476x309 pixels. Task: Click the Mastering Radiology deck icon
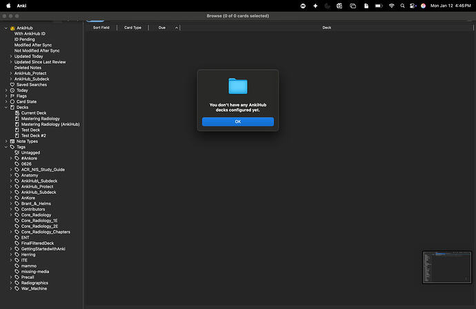pos(17,119)
